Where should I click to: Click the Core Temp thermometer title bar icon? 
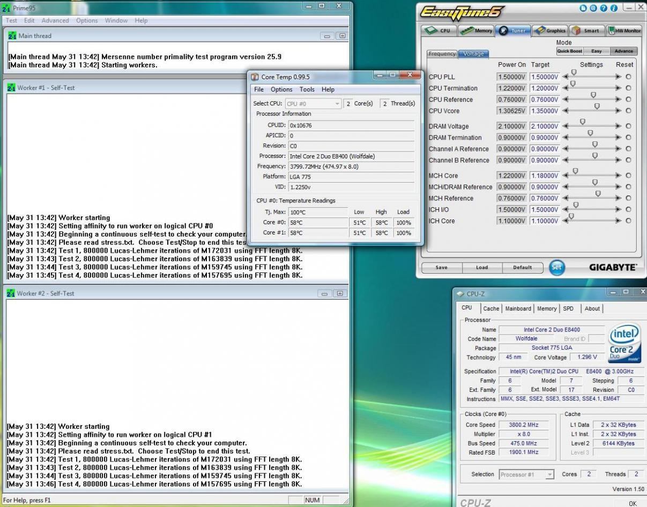[x=255, y=77]
